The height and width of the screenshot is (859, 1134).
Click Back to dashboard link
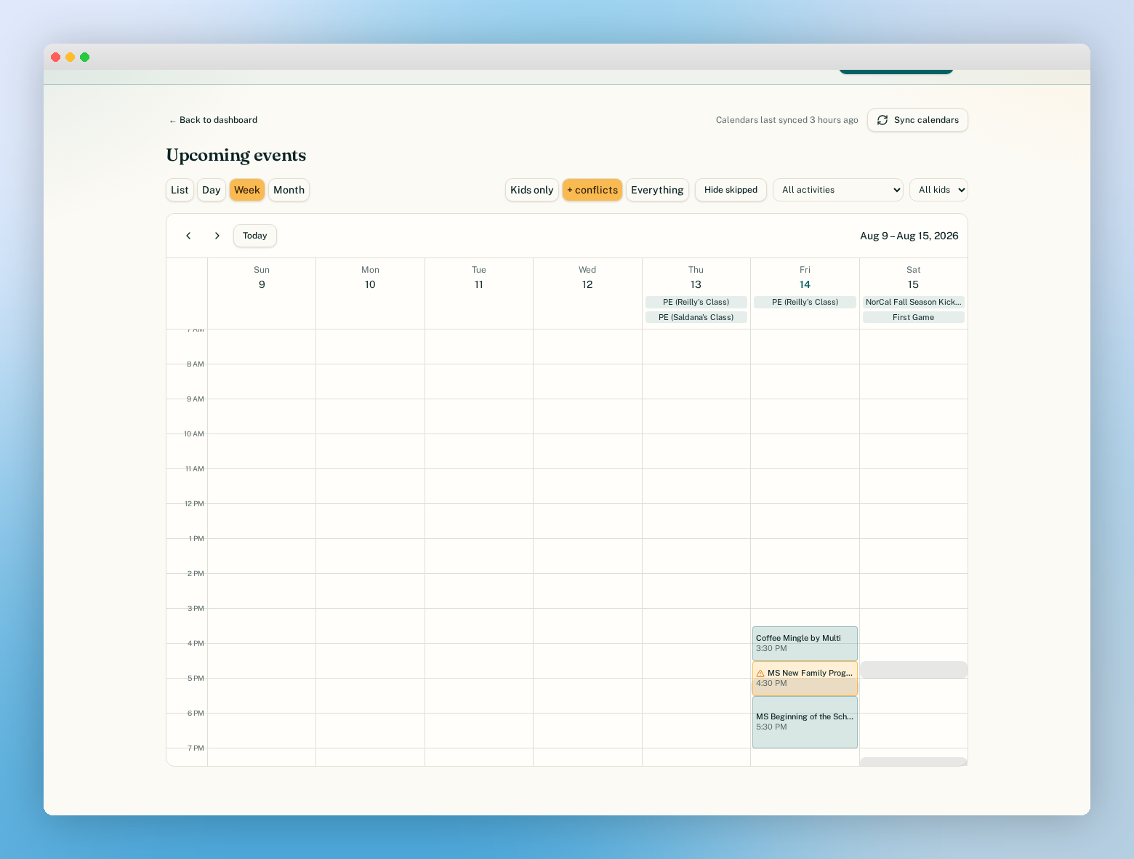click(213, 120)
